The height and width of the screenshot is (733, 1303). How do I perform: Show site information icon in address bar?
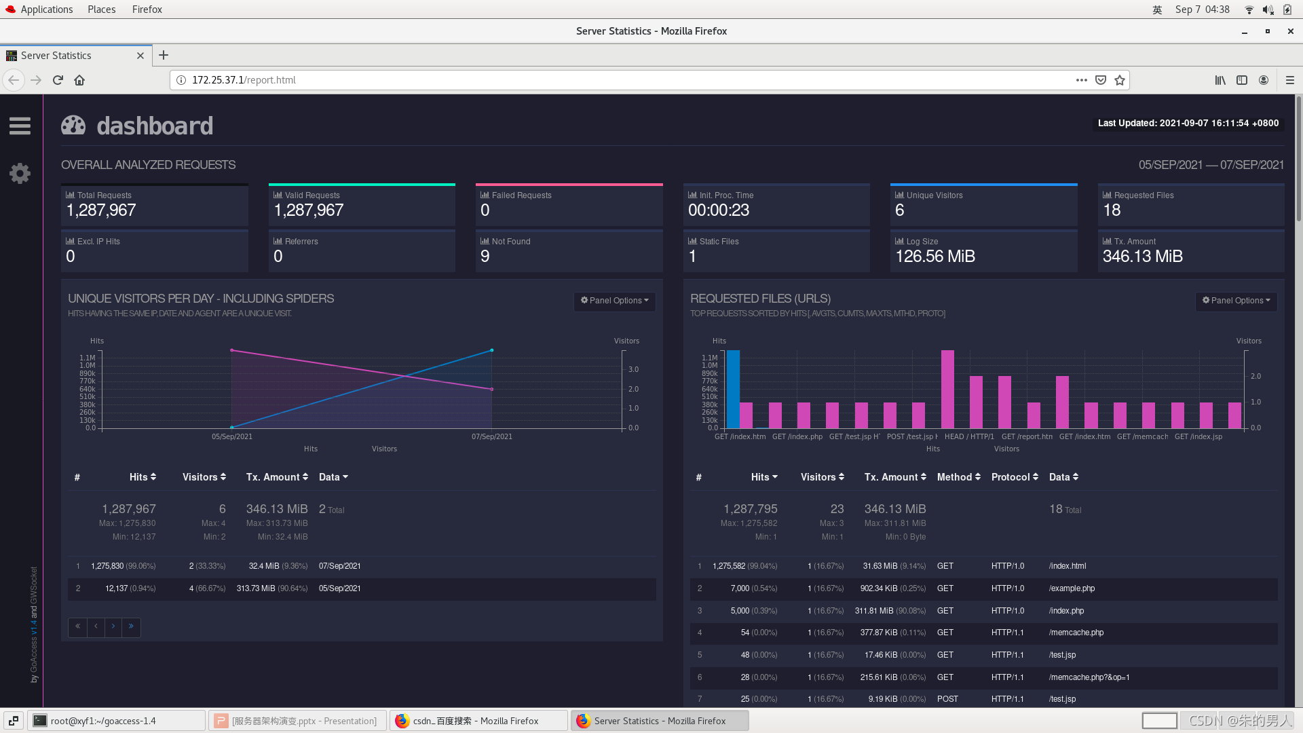pyautogui.click(x=181, y=80)
